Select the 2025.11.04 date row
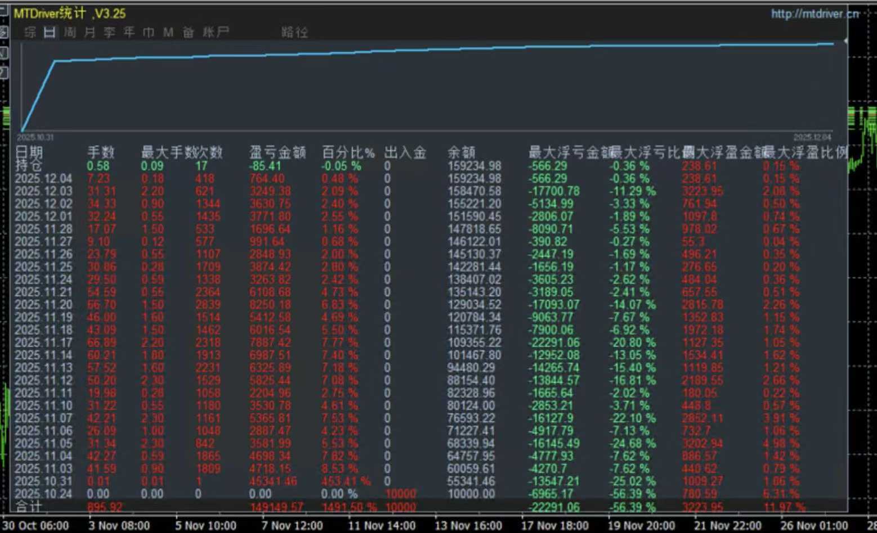The image size is (877, 533). pos(43,457)
